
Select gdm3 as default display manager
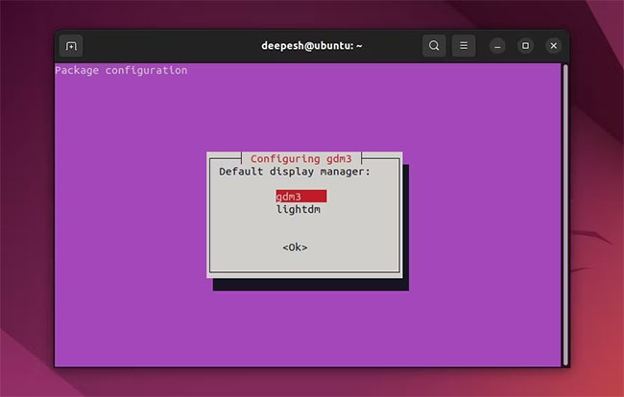point(301,197)
